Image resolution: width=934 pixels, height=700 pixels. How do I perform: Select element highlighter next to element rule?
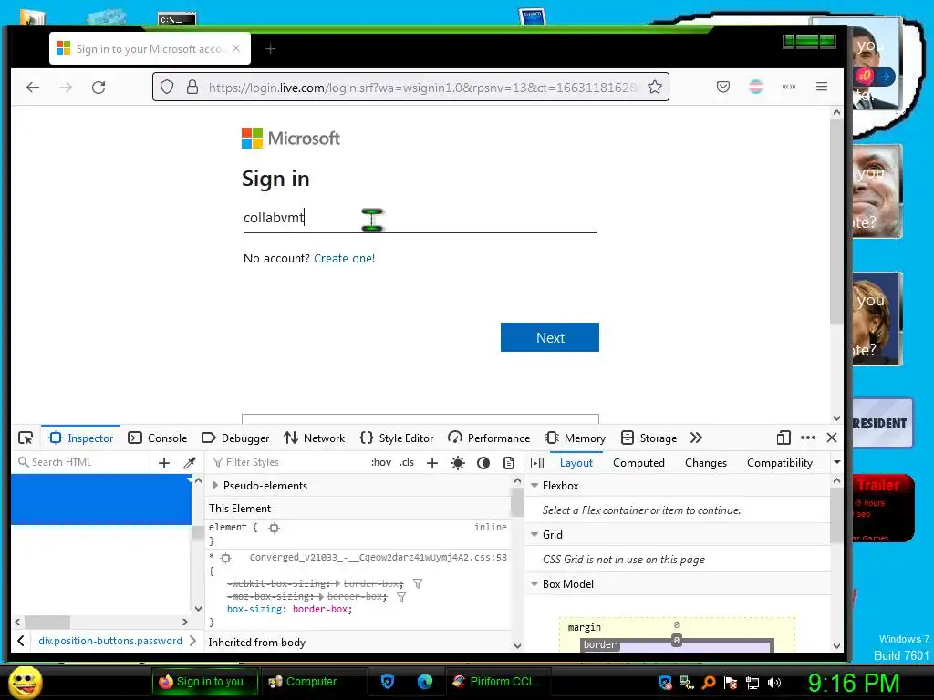tap(274, 528)
